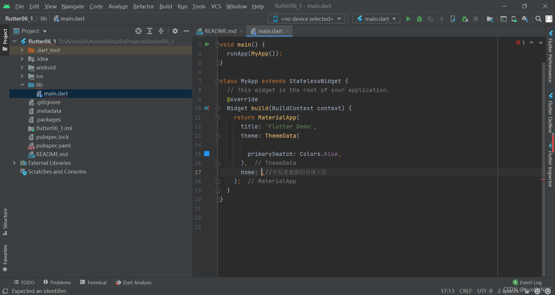Toggle the Flutter Performance panel
This screenshot has height=295, width=555.
(x=550, y=57)
